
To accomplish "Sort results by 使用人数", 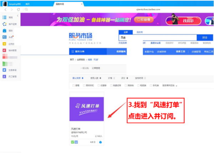I will coord(96,78).
